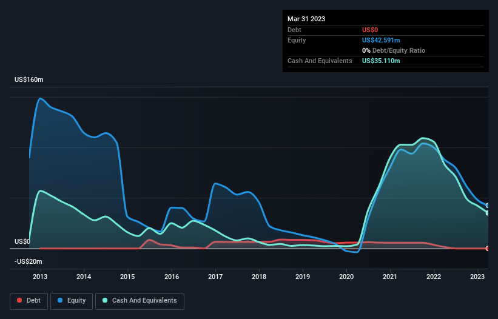Click the red US$0 debt value in tooltip

pos(370,30)
